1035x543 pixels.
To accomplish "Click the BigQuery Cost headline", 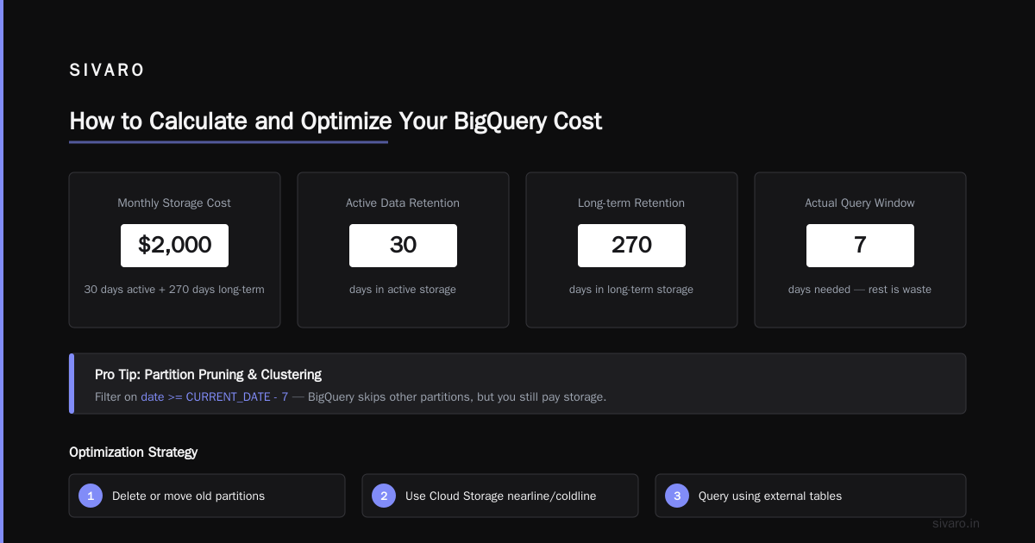I will 336,121.
